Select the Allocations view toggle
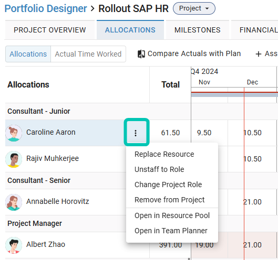The width and height of the screenshot is (278, 260). tap(28, 54)
